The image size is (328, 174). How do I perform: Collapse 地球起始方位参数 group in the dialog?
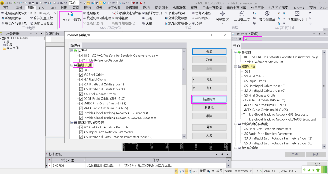pos(72,123)
